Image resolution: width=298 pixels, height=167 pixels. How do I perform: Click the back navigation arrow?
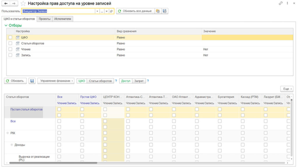pos(6,3)
